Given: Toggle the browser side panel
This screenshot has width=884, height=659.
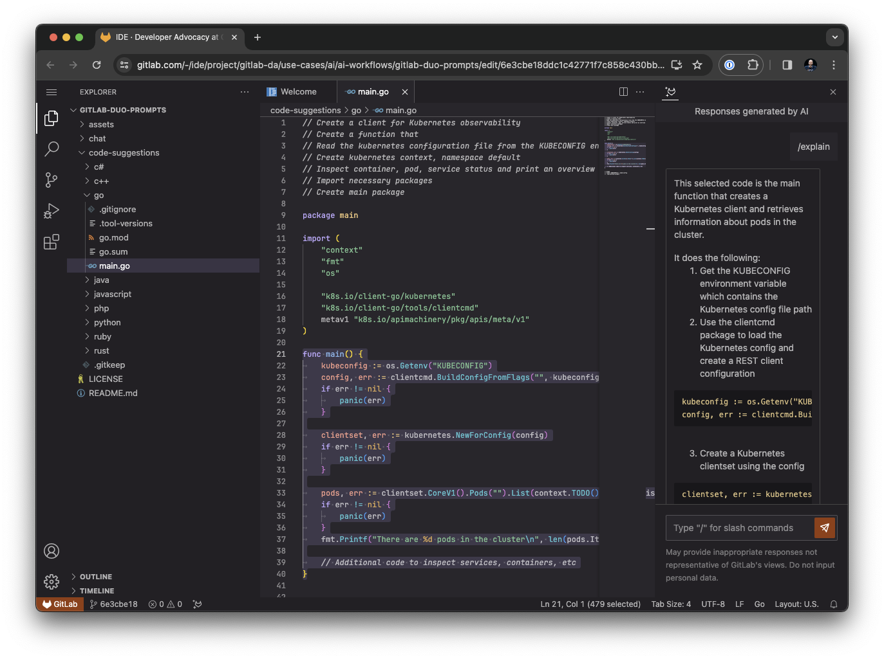Looking at the screenshot, I should coord(787,65).
